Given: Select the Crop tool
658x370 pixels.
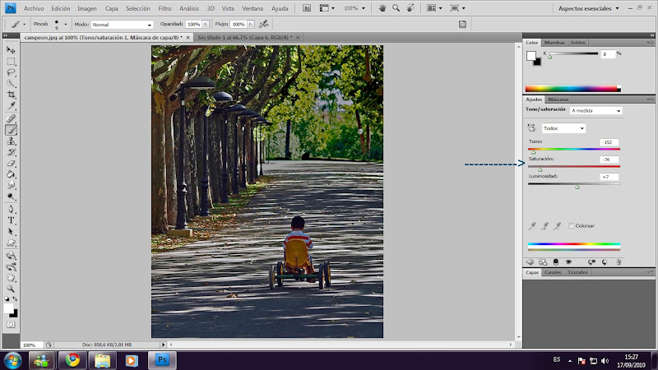Looking at the screenshot, I should [12, 95].
